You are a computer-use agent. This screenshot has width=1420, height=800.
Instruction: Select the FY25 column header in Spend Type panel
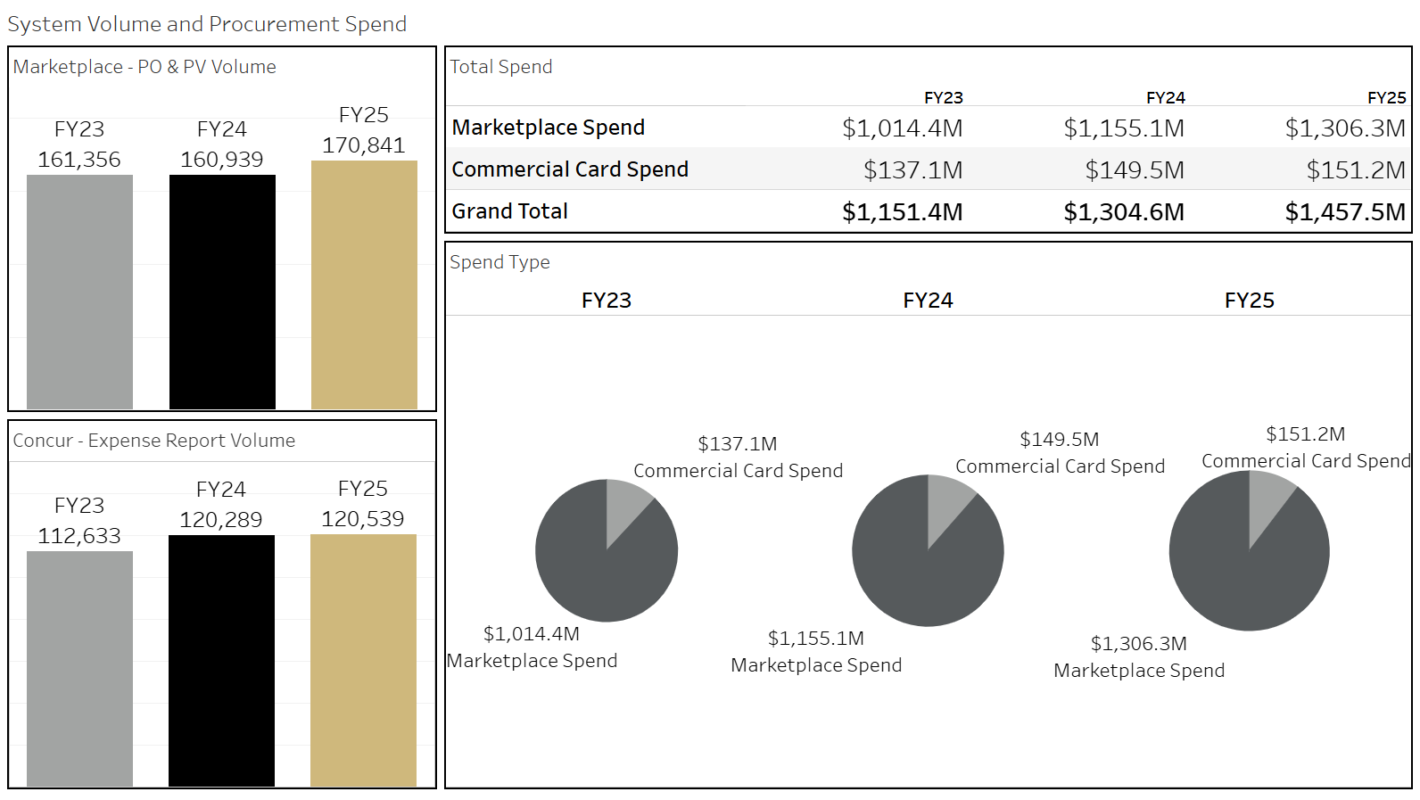tap(1249, 301)
